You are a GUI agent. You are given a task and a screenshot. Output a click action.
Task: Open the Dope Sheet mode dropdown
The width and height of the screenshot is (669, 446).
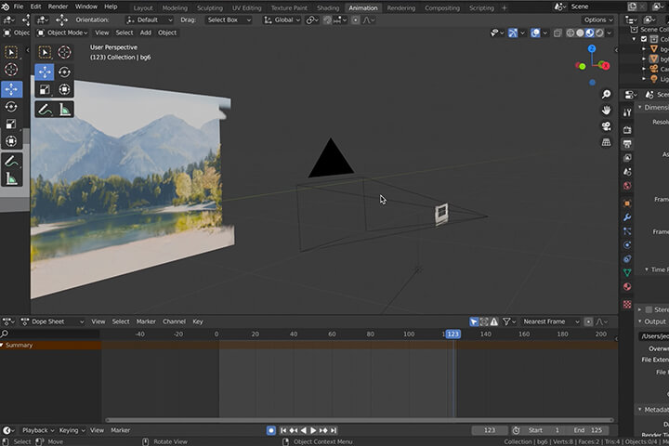tap(52, 321)
